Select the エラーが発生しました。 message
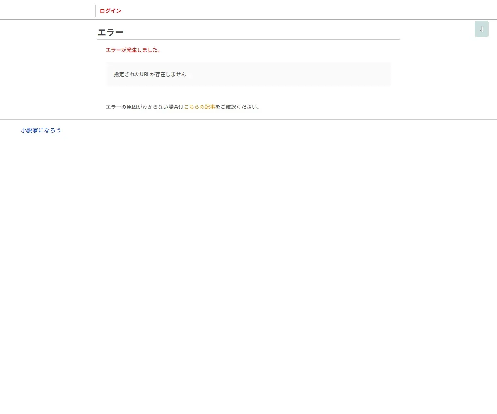 pyautogui.click(x=133, y=50)
